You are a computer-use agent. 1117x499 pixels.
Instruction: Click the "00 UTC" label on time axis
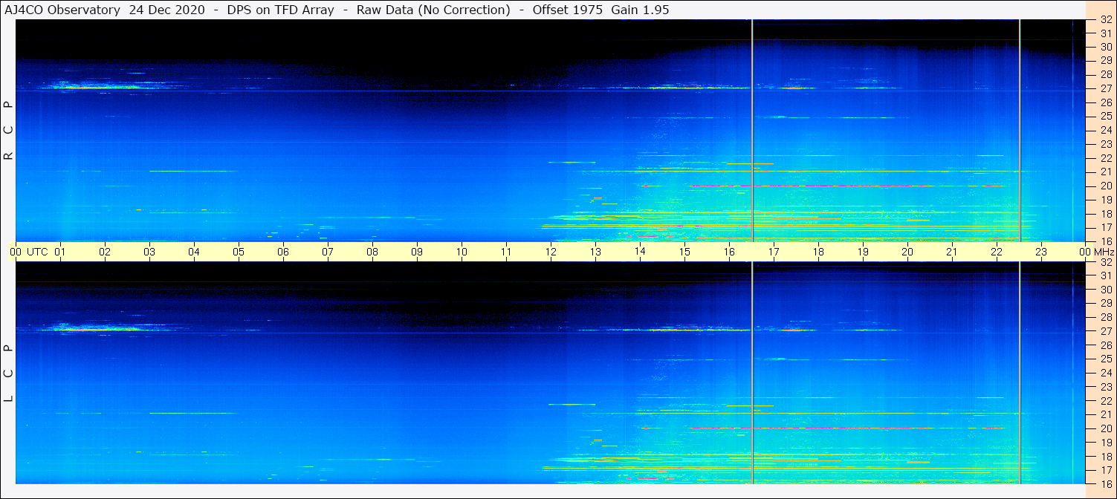[x=29, y=252]
